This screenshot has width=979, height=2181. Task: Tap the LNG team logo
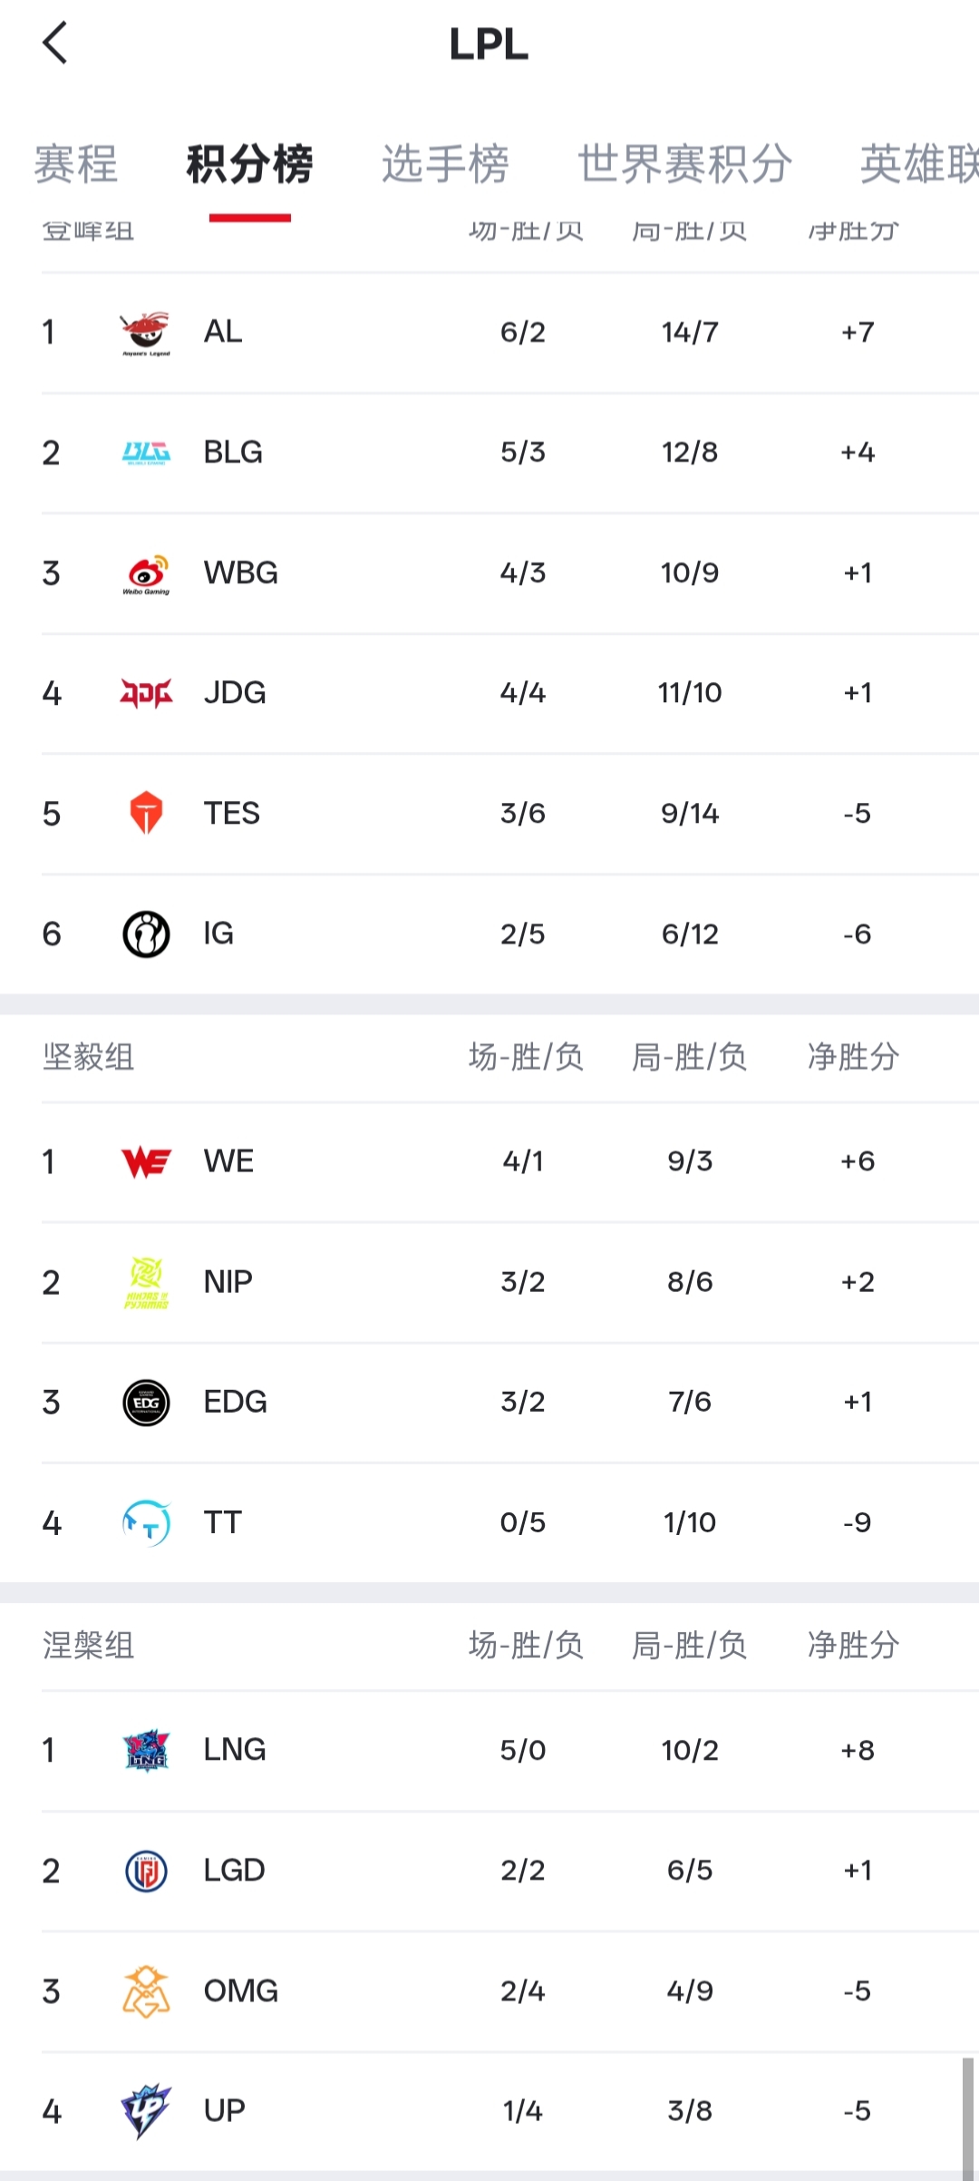coord(146,1750)
